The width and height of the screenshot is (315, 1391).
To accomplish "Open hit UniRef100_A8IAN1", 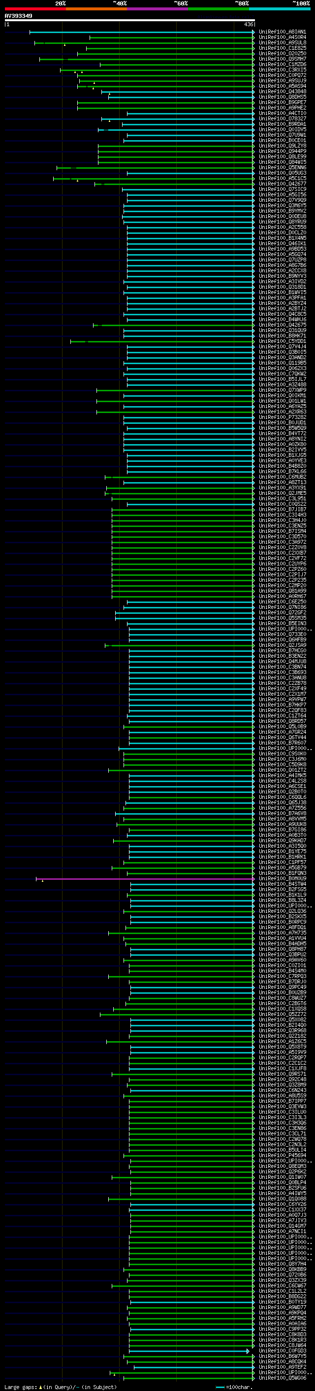I will 282,32.
